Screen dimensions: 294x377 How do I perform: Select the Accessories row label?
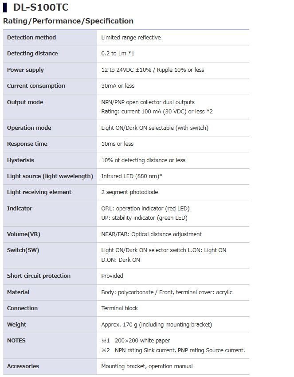(x=23, y=366)
